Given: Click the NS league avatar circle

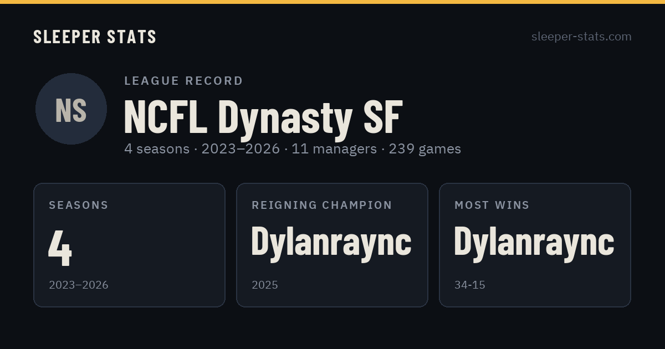Looking at the screenshot, I should click(71, 109).
